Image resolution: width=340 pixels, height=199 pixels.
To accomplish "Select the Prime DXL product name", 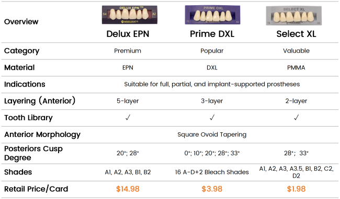I will click(x=212, y=34).
